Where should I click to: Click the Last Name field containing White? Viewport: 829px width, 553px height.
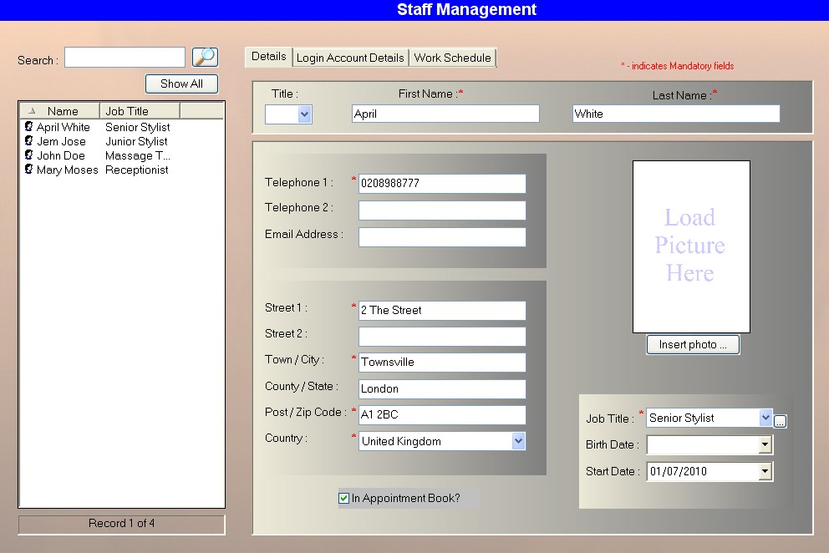coord(676,114)
